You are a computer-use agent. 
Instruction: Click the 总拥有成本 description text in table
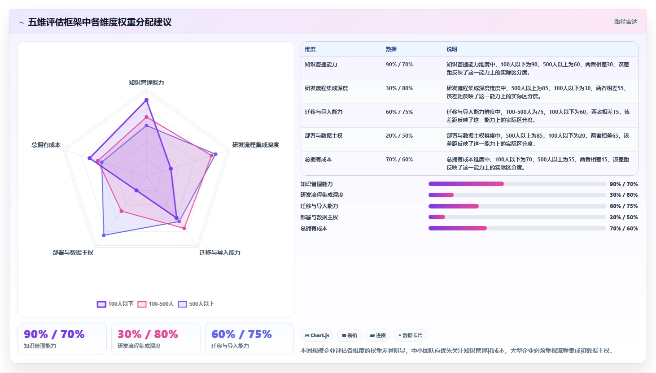538,163
